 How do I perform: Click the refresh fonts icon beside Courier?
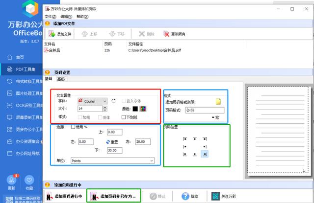pos(113,101)
